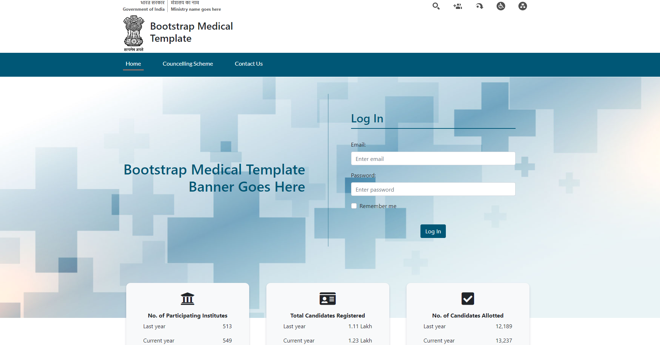Focus the Enter password field
Viewport: 660px width, 345px height.
(433, 189)
